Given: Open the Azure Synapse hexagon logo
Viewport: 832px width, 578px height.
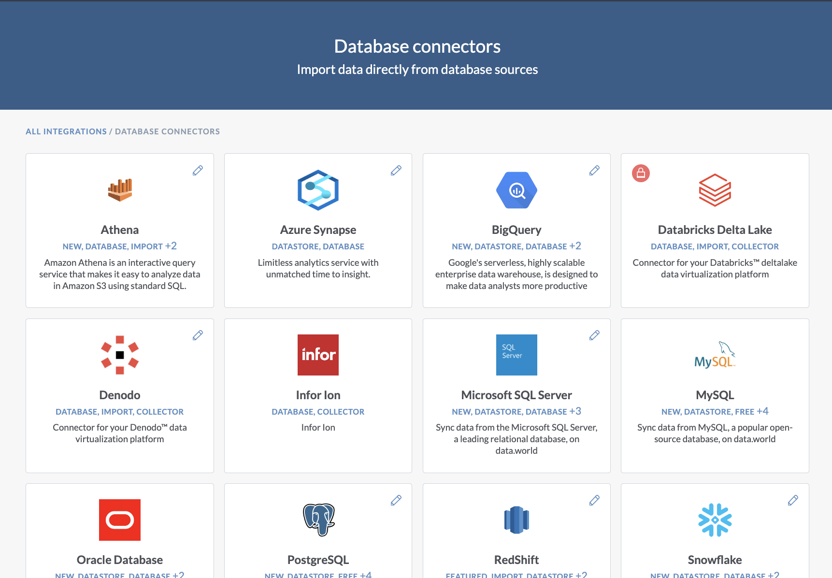Looking at the screenshot, I should tap(318, 190).
